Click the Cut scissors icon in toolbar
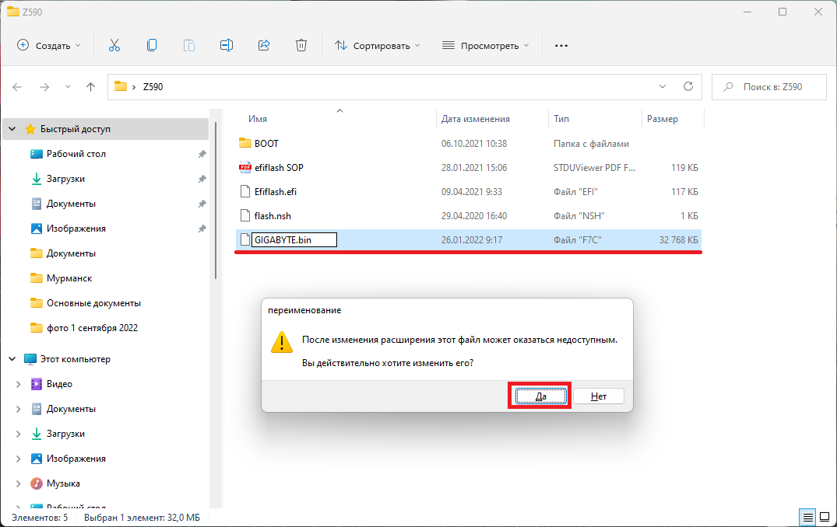837x527 pixels. point(114,45)
